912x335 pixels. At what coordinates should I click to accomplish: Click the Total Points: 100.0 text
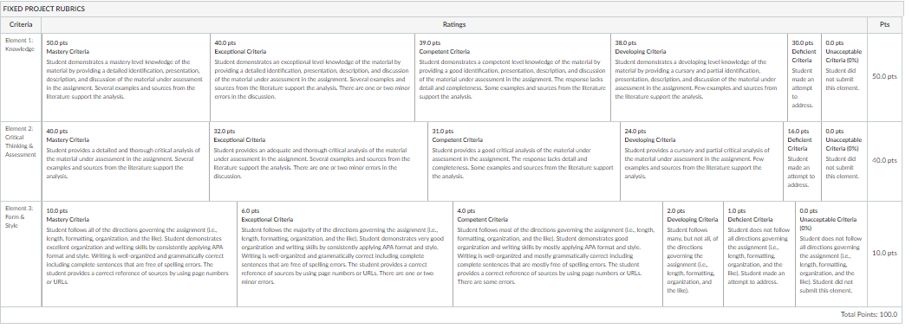tap(869, 314)
